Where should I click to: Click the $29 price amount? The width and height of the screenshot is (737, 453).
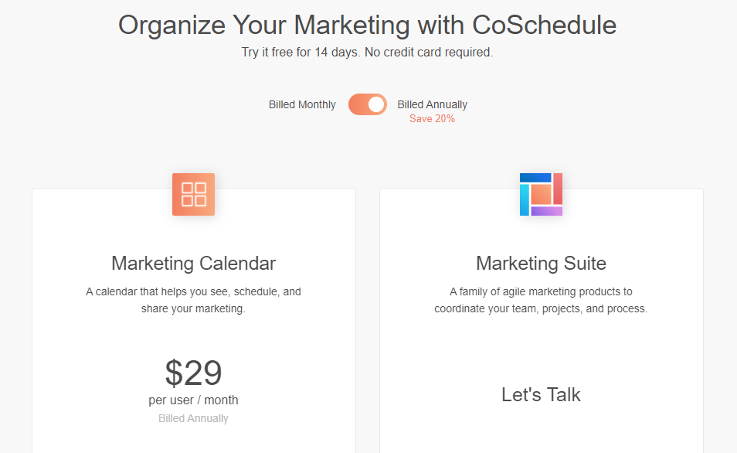[x=193, y=373]
